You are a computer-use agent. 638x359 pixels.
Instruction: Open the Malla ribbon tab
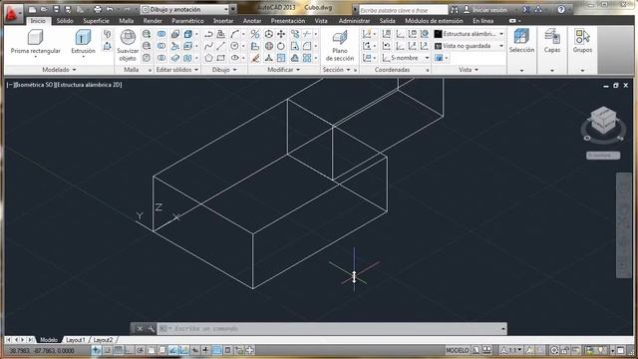tap(127, 21)
